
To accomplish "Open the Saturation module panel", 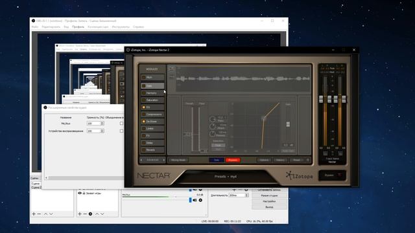I will 152,100.
